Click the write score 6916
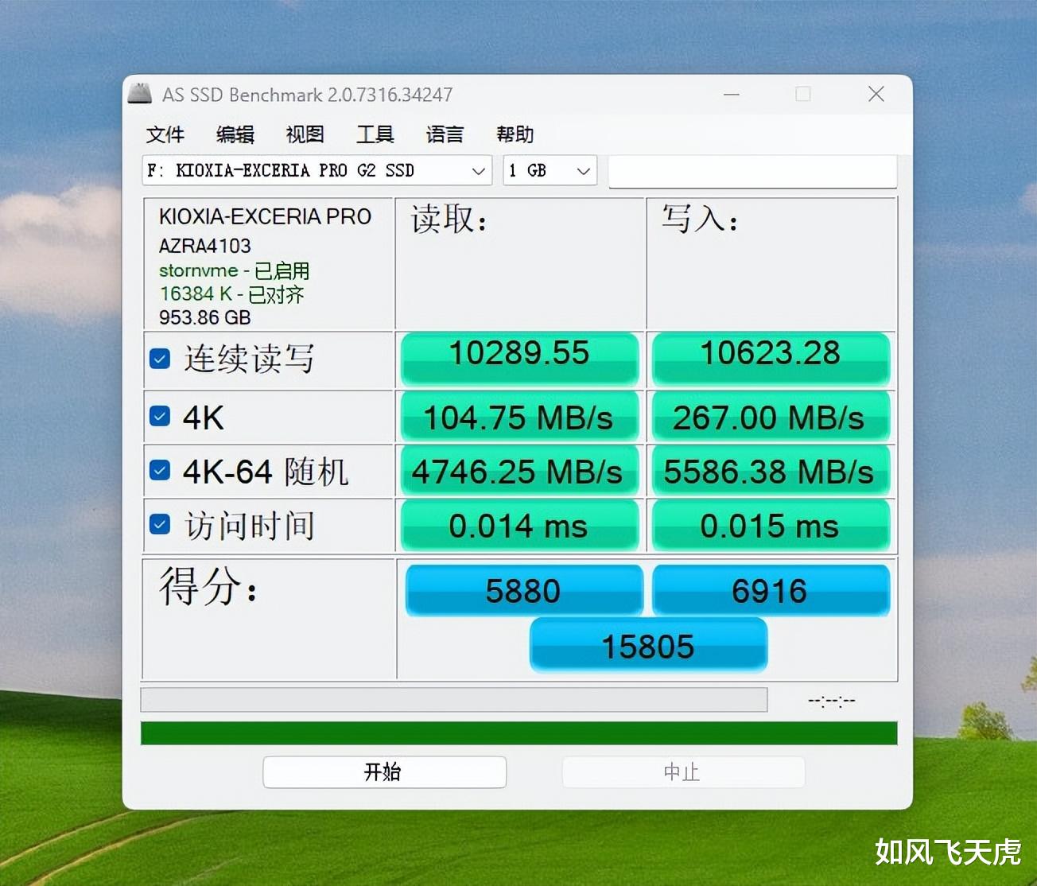Viewport: 1037px width, 886px height. click(771, 590)
